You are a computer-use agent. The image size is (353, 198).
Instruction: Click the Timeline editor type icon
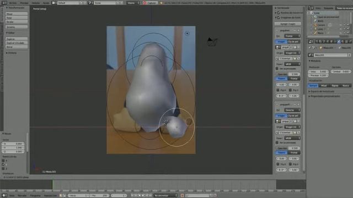pos(4,196)
